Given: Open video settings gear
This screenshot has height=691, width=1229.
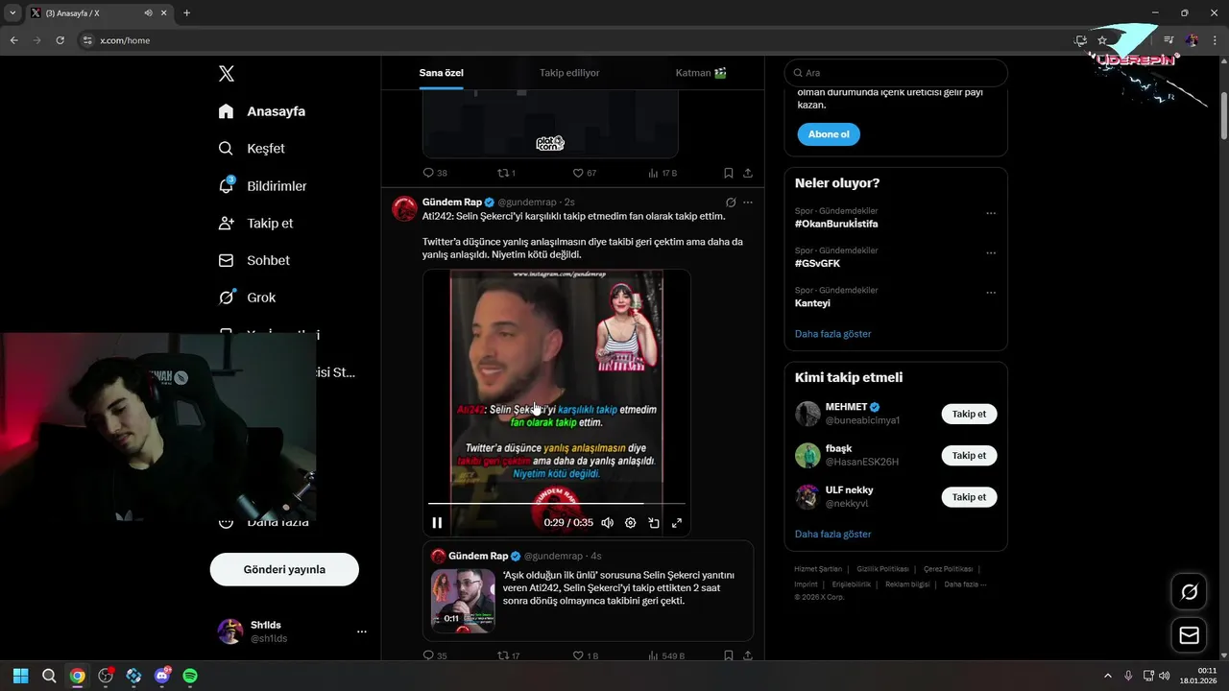Looking at the screenshot, I should pyautogui.click(x=631, y=523).
